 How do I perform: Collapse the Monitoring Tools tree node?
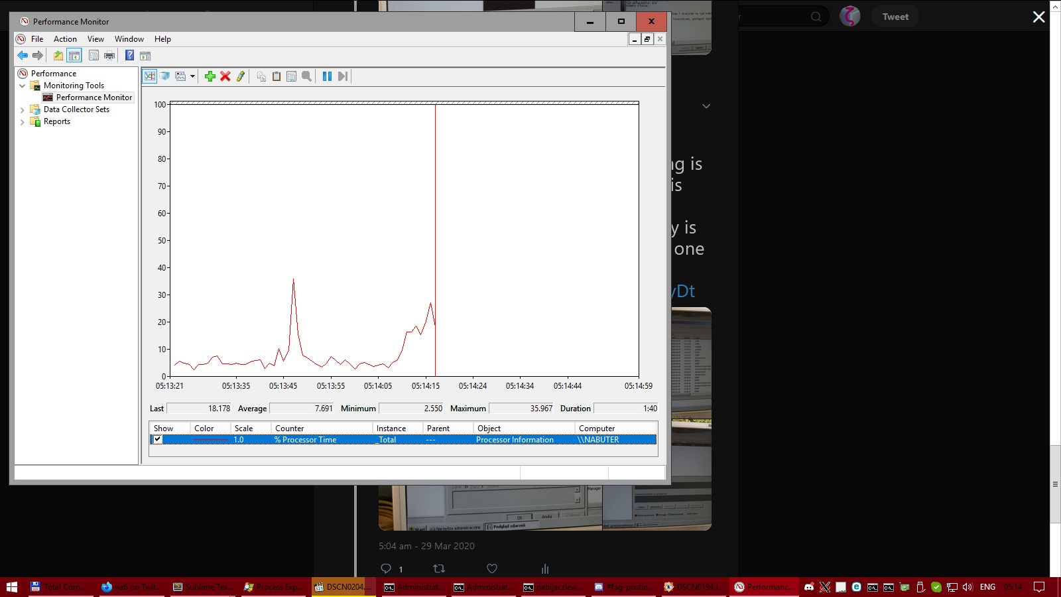[x=23, y=86]
